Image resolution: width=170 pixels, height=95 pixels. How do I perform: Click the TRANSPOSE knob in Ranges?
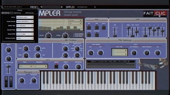(x=34, y=80)
